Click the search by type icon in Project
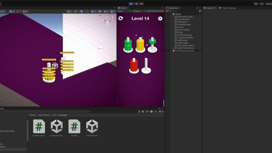Image resolution: width=272 pixels, height=153 pixels. [143, 111]
